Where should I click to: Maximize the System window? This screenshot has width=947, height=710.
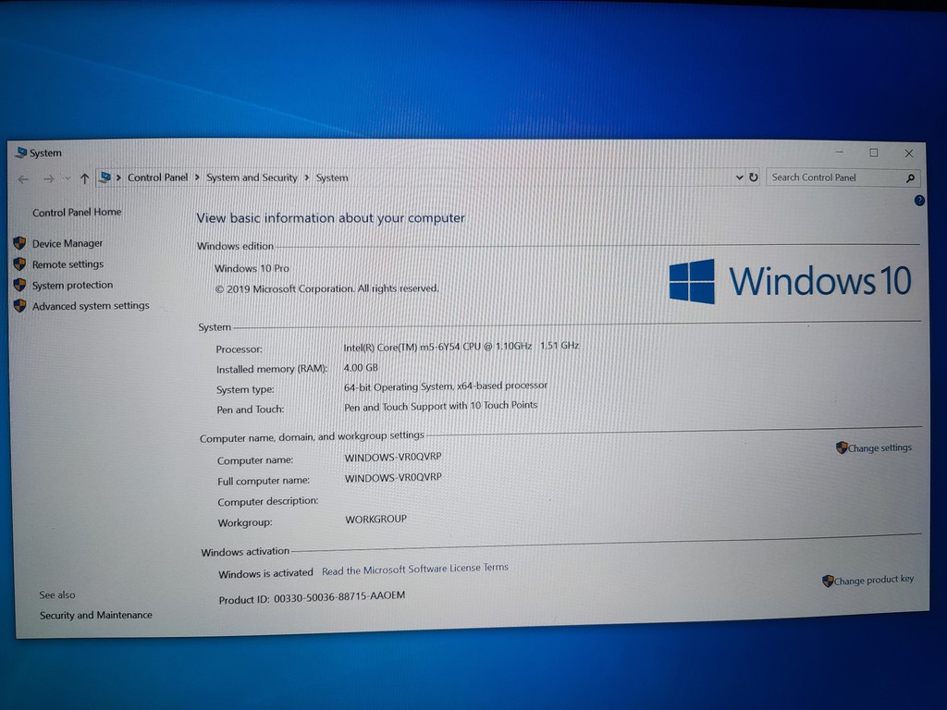tap(873, 153)
